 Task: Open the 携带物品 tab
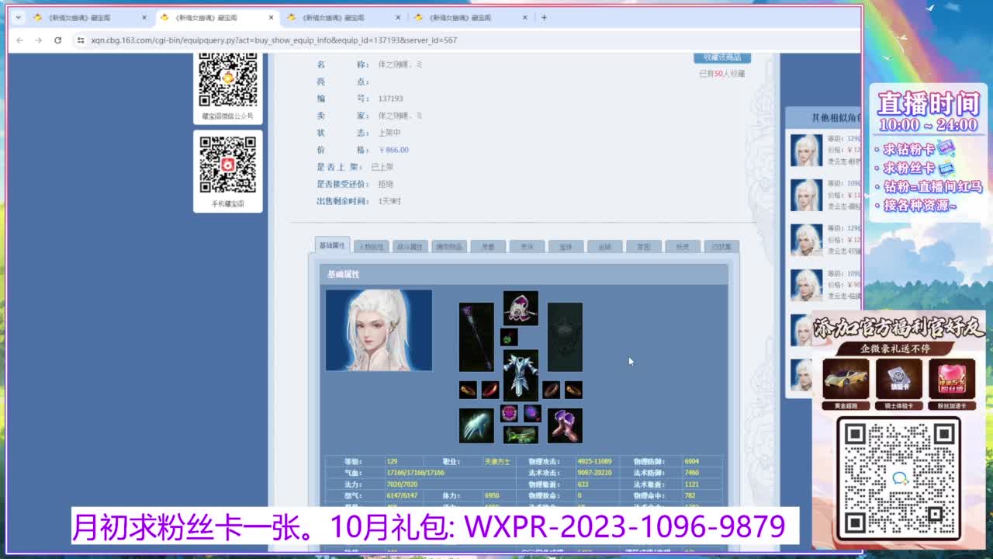click(448, 247)
